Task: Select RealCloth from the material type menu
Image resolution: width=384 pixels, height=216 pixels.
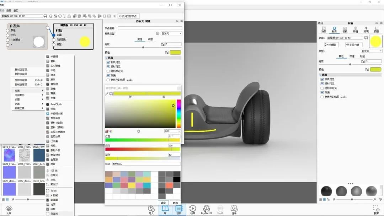Action: [56, 104]
